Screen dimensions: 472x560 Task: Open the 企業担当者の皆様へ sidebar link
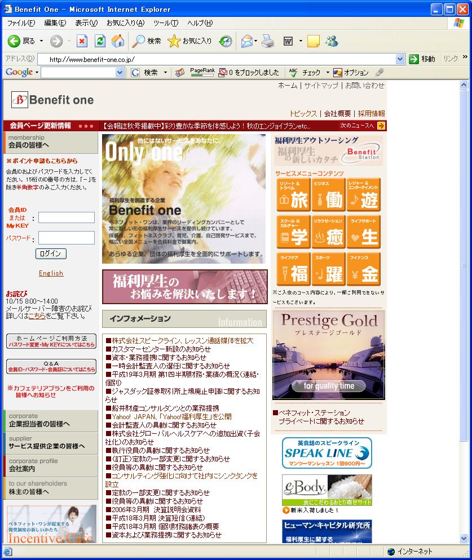click(50, 421)
